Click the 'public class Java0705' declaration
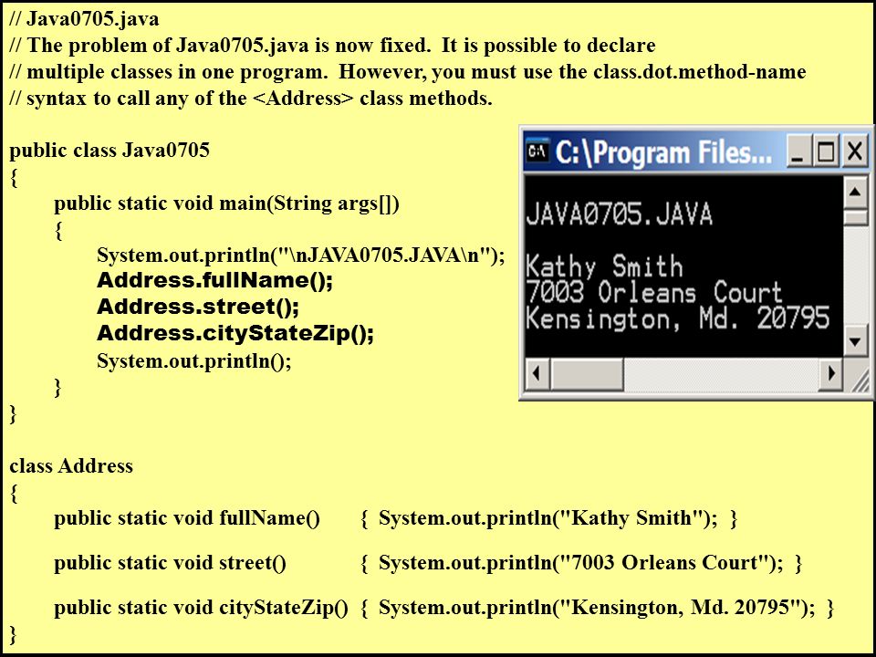The width and height of the screenshot is (876, 657). (109, 150)
